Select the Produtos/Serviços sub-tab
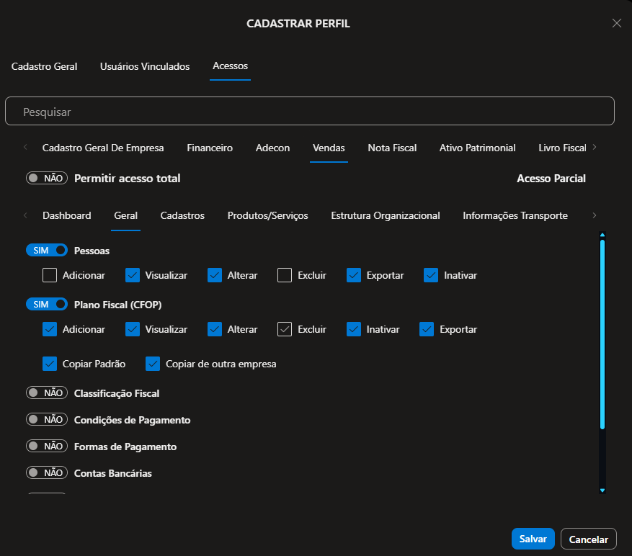 tap(267, 215)
